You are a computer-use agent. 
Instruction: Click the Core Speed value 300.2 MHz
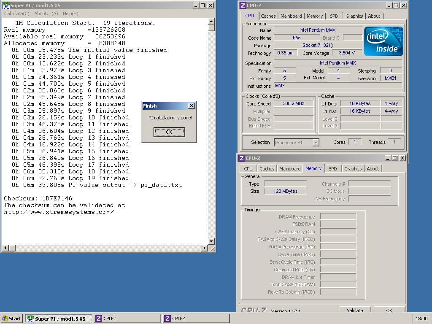pyautogui.click(x=294, y=104)
